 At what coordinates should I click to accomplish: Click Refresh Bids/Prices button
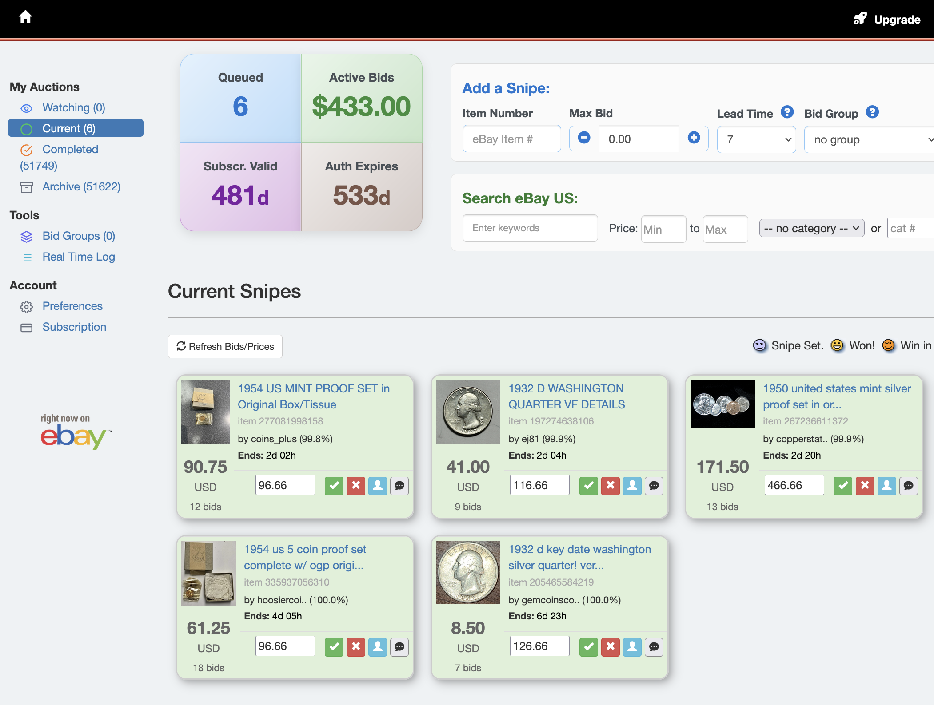(225, 346)
